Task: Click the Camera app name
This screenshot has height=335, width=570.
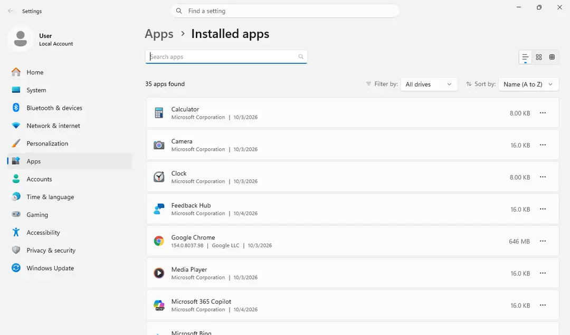Action: coord(182,141)
